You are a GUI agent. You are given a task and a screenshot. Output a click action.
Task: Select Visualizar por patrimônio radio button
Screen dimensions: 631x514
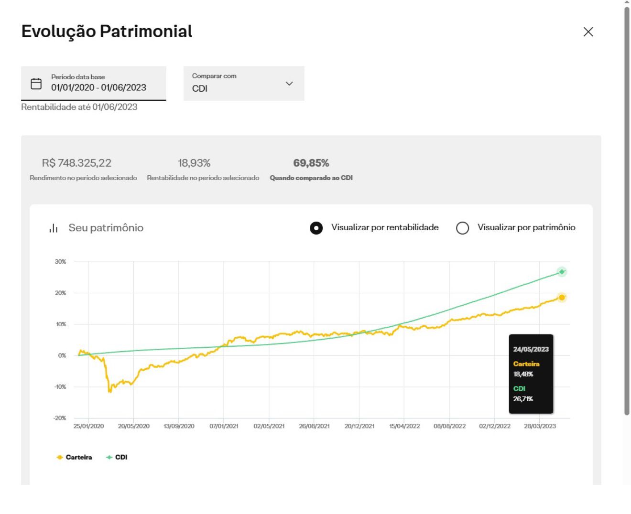click(x=462, y=228)
